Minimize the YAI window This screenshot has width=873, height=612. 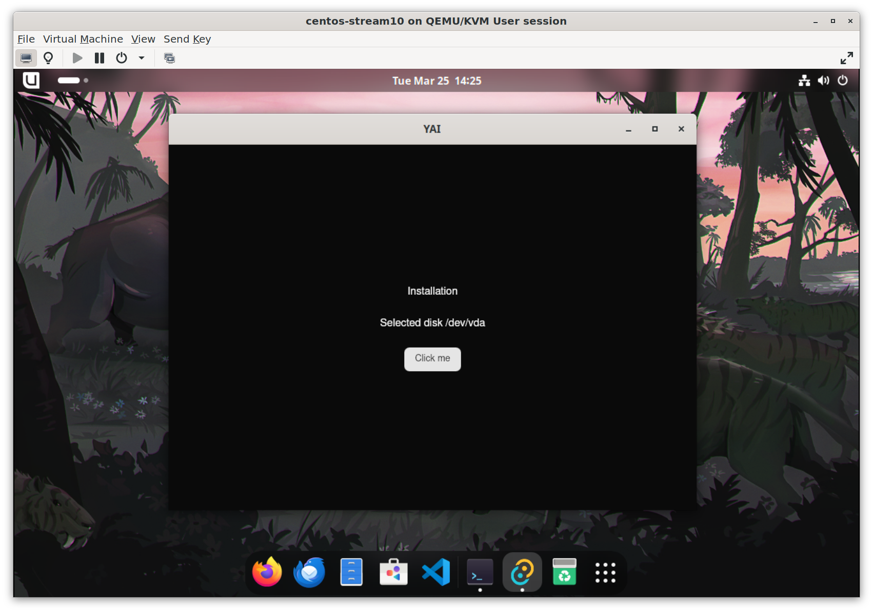pos(628,129)
